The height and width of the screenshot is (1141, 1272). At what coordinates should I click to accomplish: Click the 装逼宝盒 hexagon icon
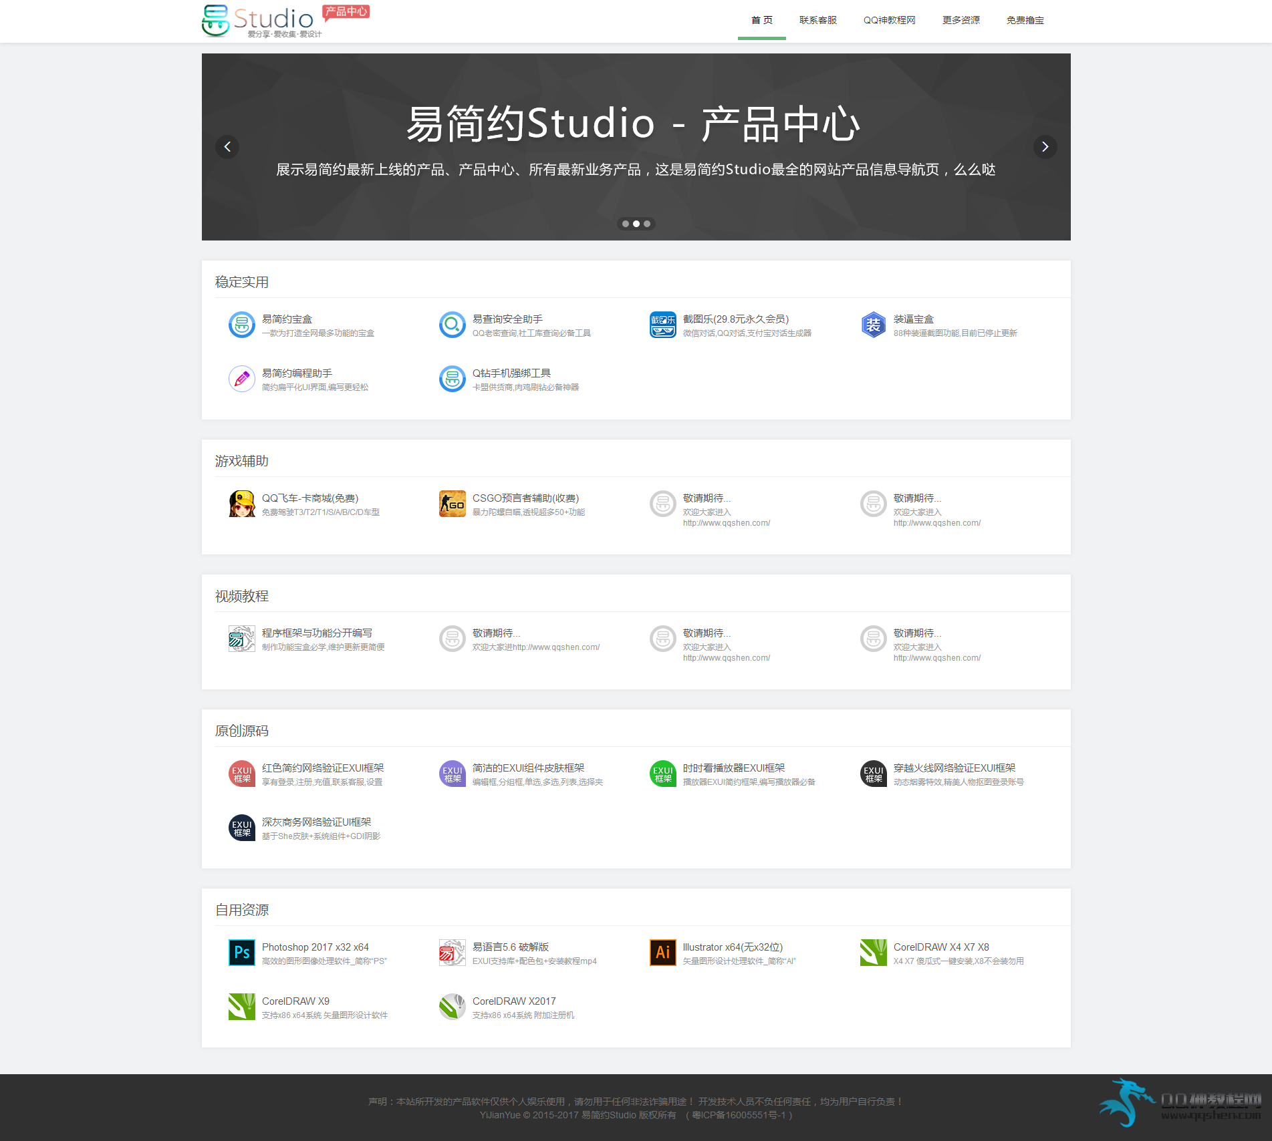[874, 325]
